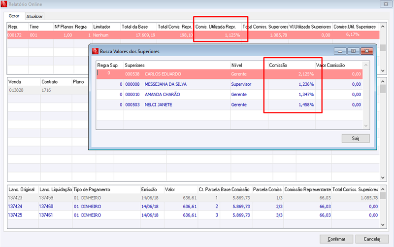Maximize the Busca Valores dos Superiores dialog
Screen dimensions: 394x247
353,51
